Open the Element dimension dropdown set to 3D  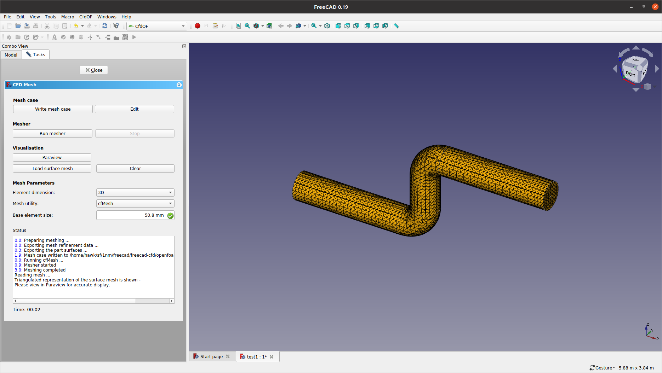point(135,193)
